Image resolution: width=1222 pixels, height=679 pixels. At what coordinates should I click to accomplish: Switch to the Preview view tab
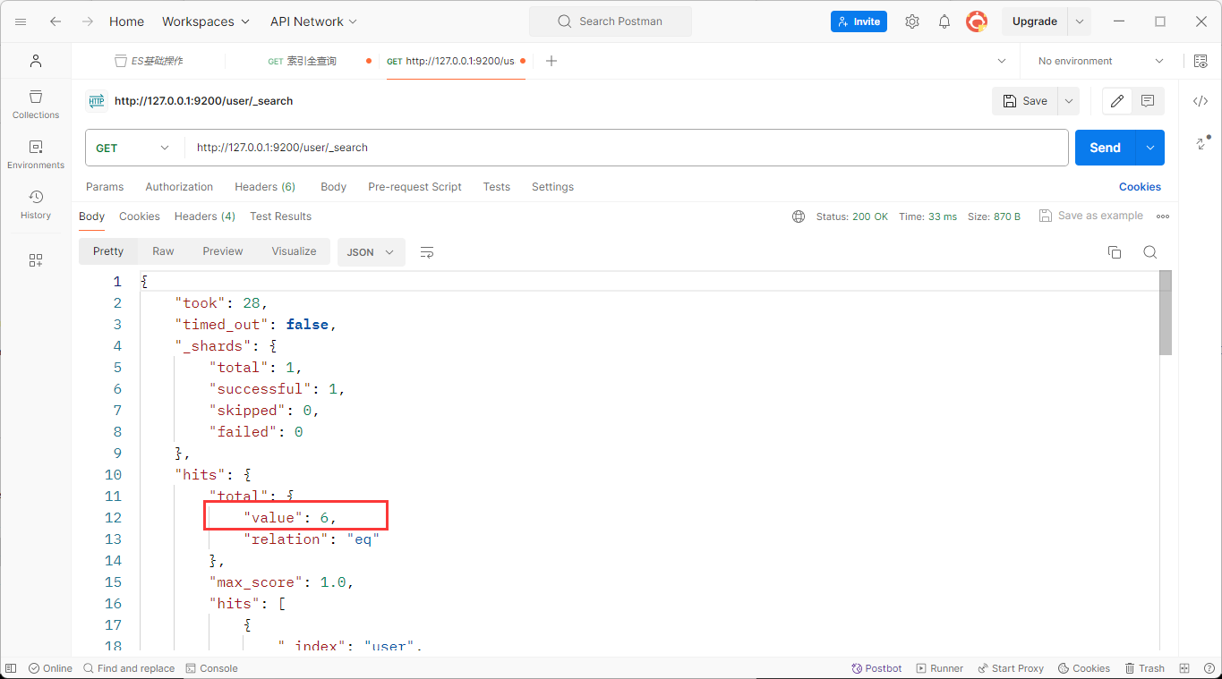(222, 251)
